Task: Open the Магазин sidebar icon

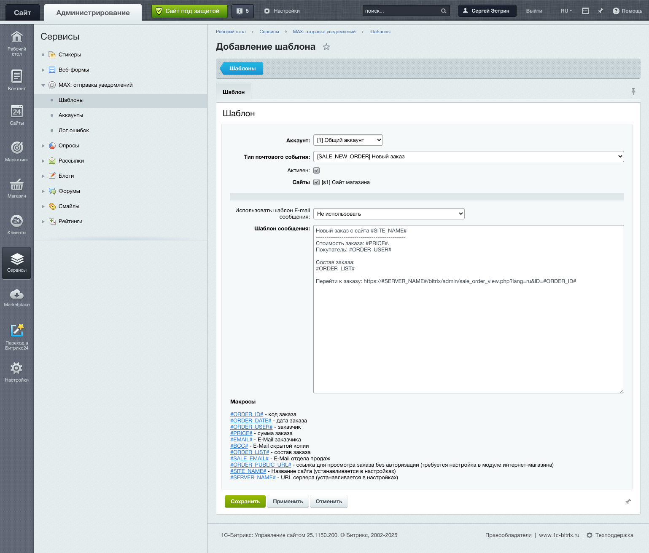Action: click(16, 187)
